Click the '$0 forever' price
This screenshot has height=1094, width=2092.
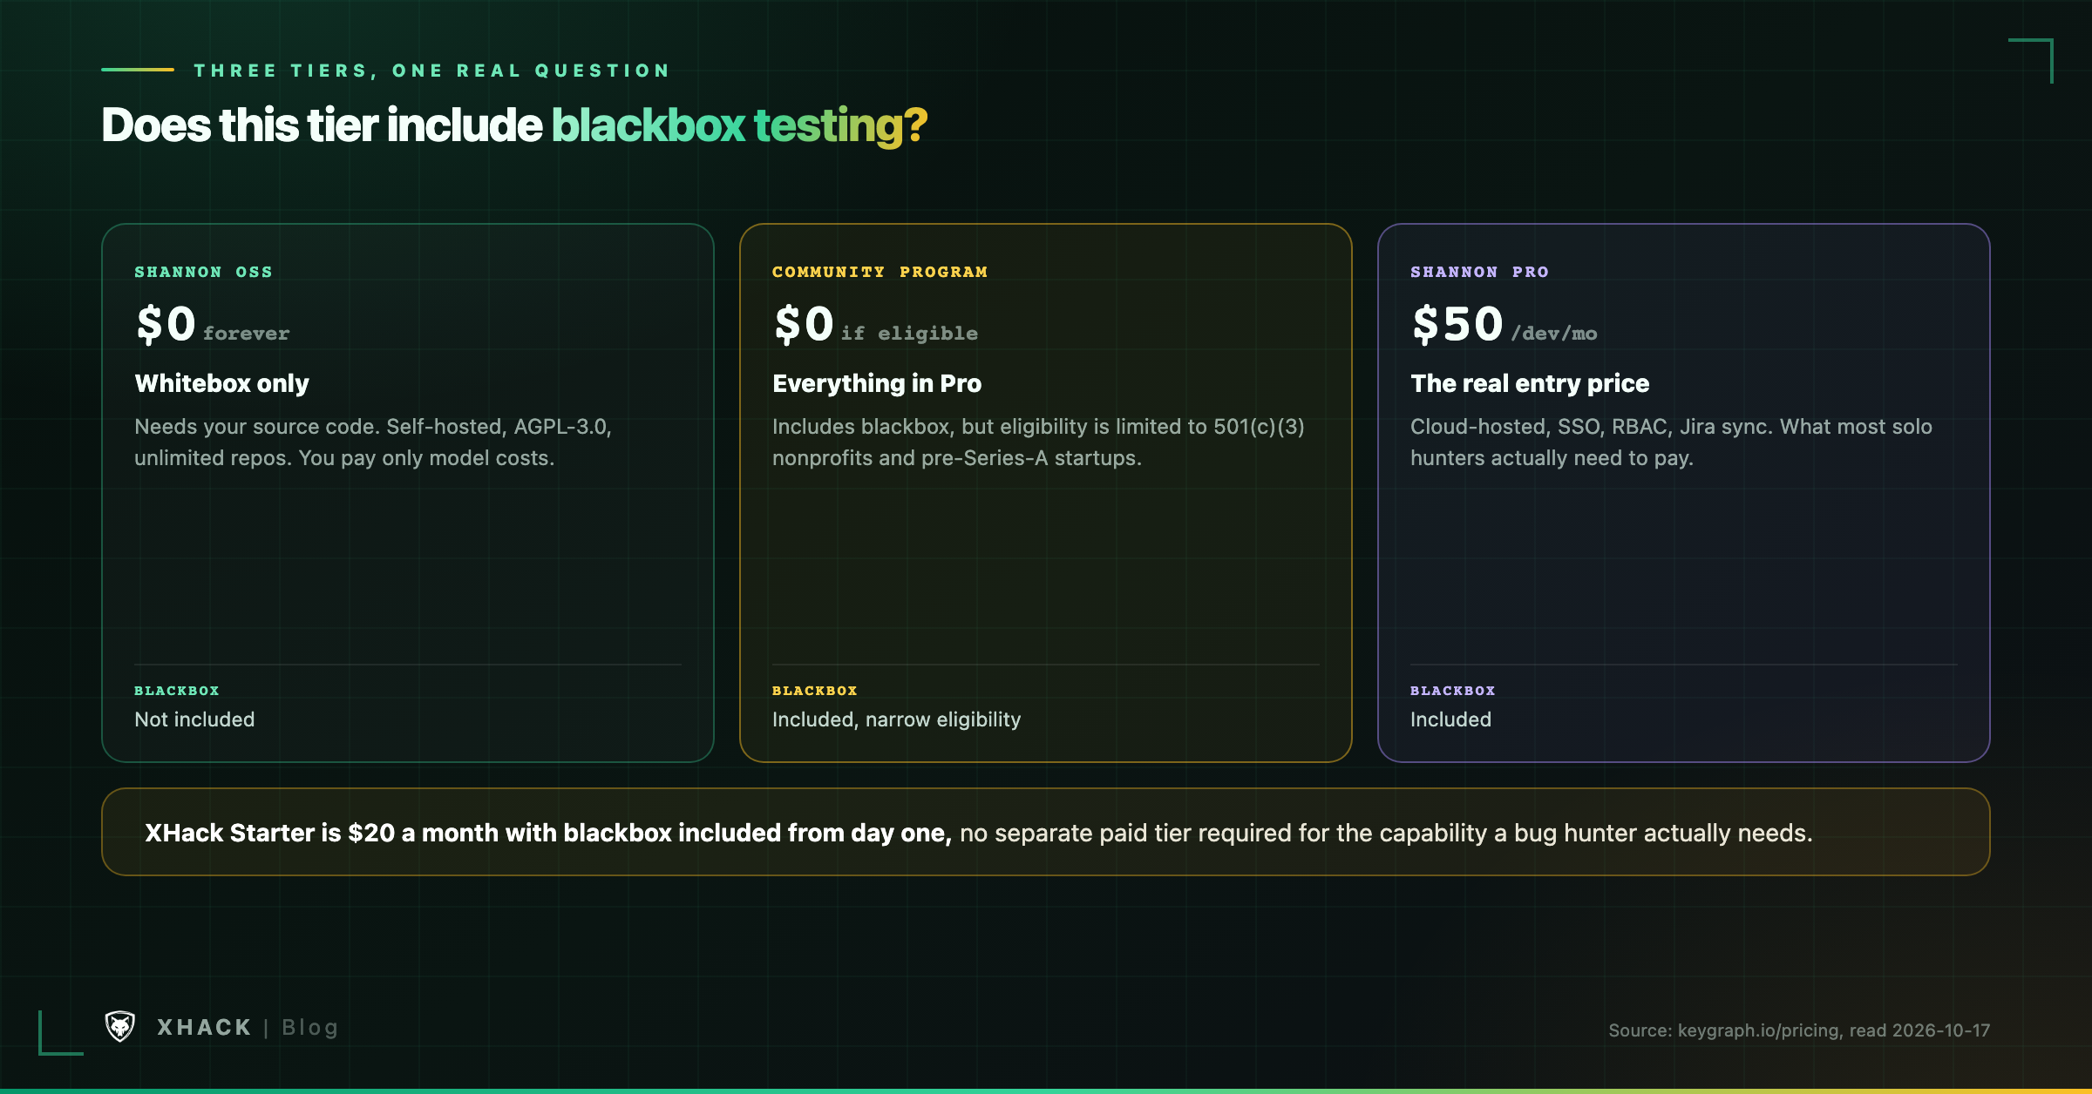coord(212,324)
